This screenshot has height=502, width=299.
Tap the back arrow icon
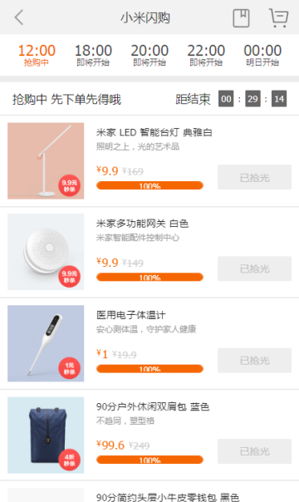[19, 17]
